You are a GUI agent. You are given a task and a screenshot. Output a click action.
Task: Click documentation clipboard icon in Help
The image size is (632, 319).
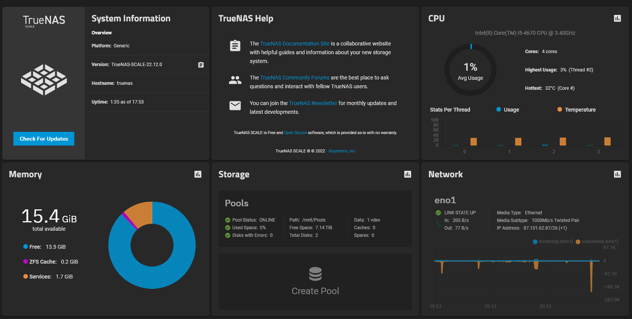pos(235,46)
